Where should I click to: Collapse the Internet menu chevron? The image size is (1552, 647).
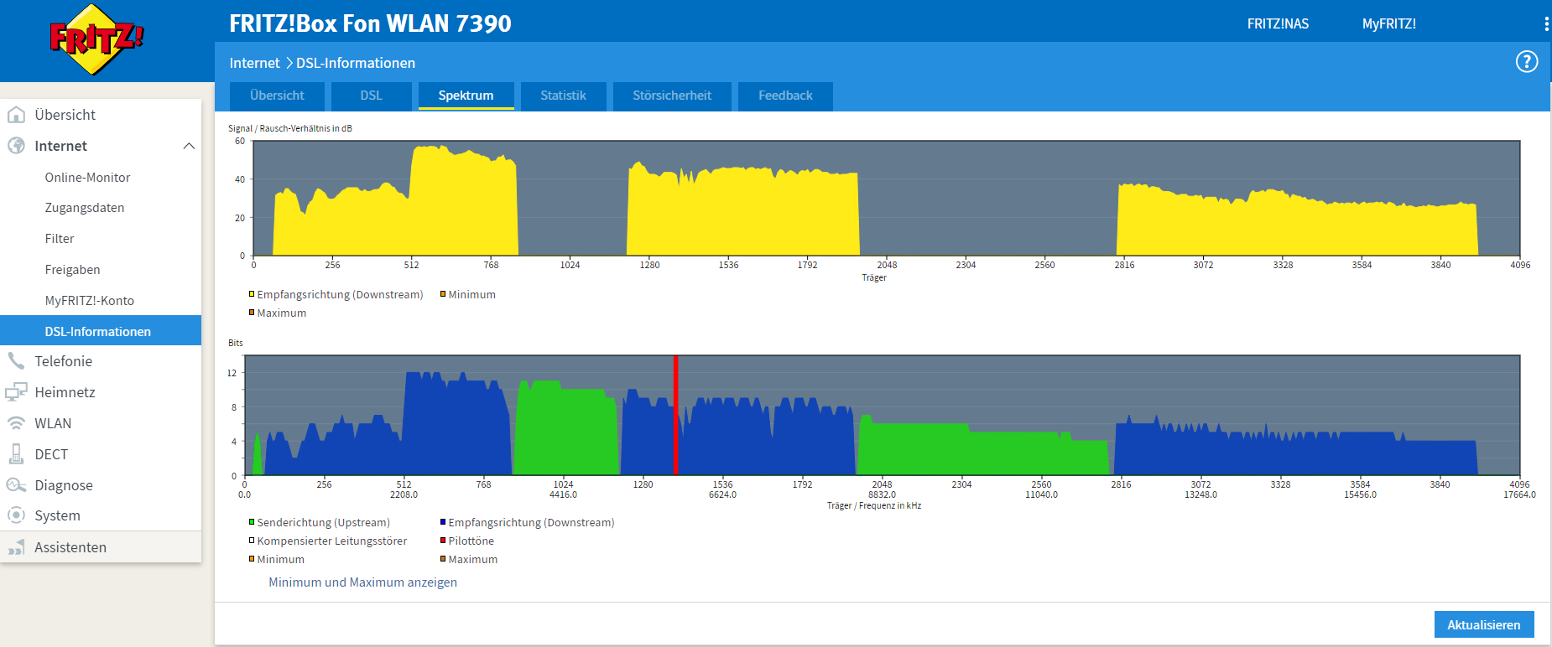(189, 146)
